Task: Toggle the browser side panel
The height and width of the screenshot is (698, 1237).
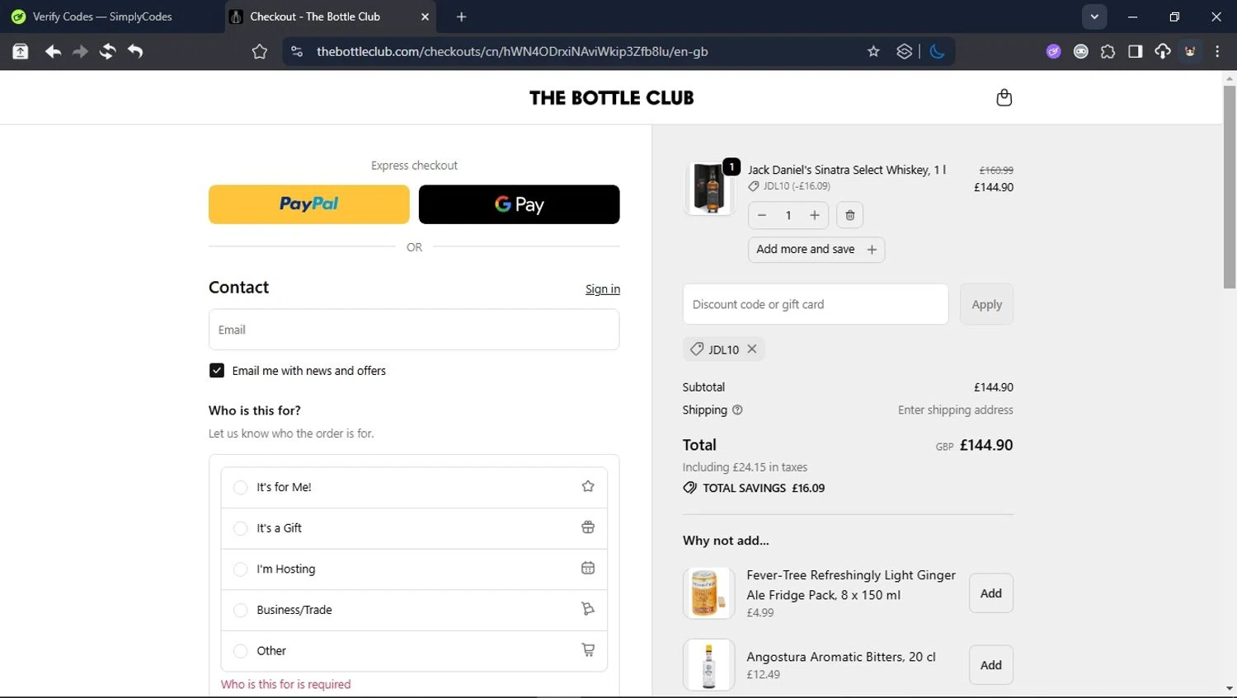Action: pos(1135,51)
